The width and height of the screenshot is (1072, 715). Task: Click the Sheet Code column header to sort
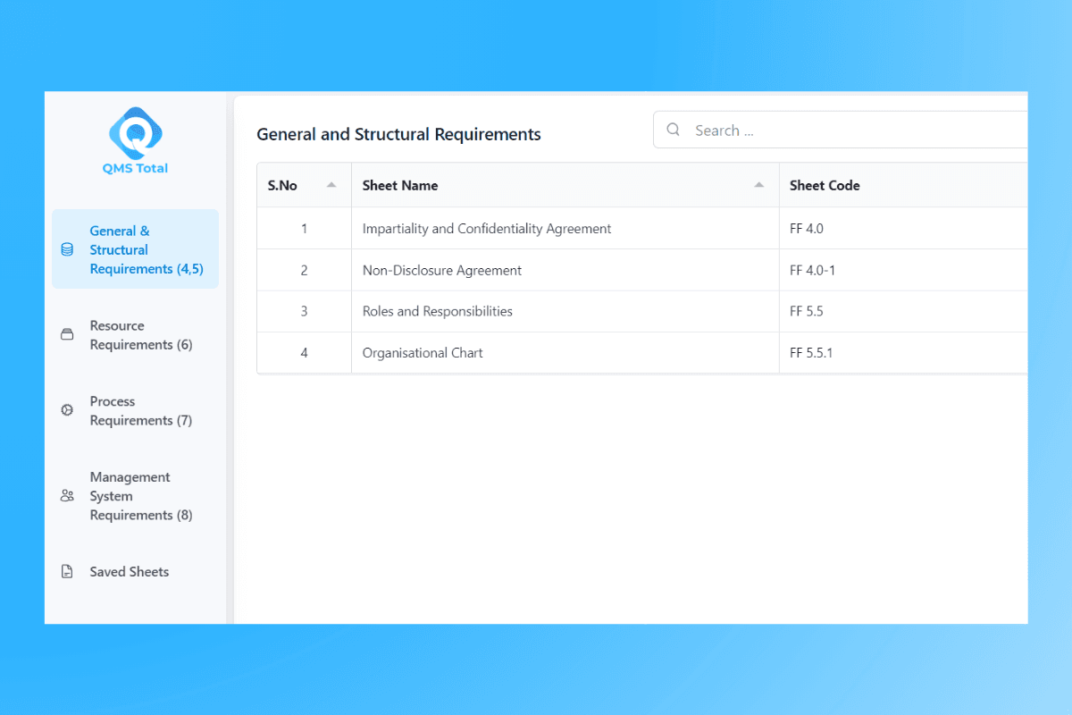click(x=824, y=185)
